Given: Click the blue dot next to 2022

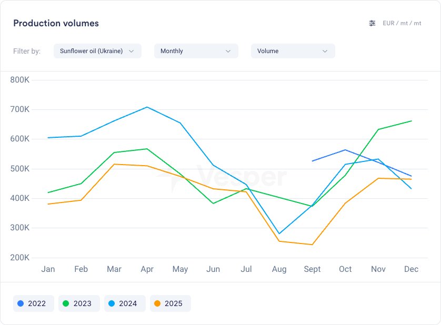Looking at the screenshot, I should pos(21,303).
